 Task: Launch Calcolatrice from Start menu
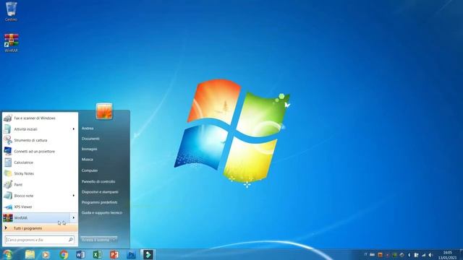(x=40, y=162)
